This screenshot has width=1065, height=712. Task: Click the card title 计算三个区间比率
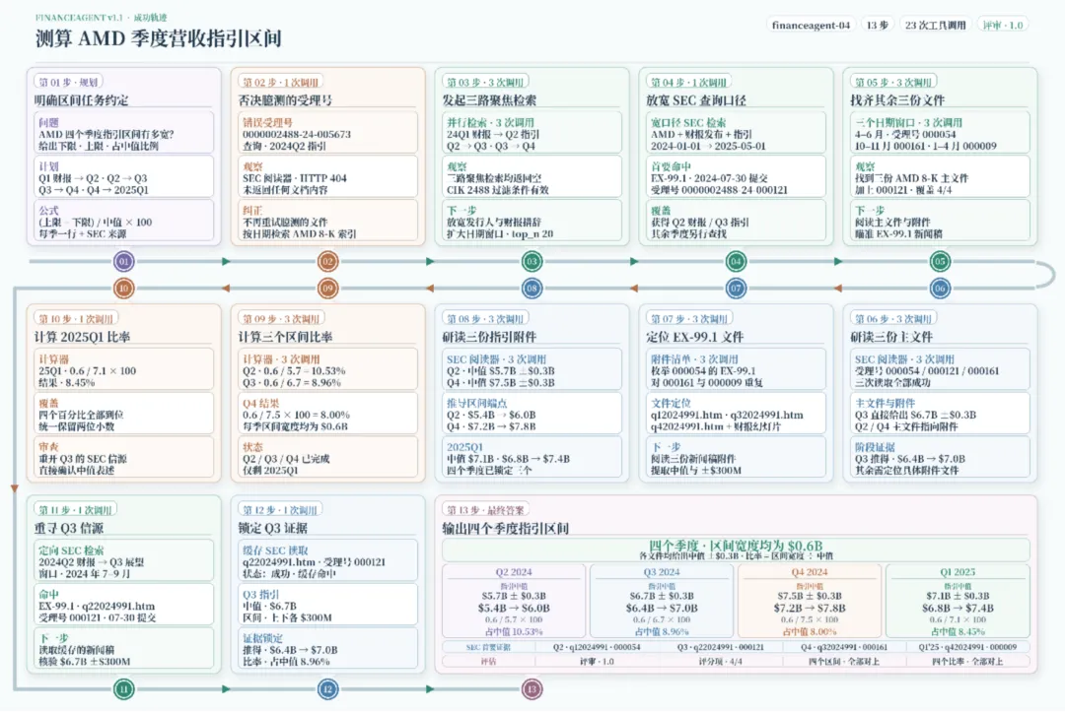pos(285,337)
